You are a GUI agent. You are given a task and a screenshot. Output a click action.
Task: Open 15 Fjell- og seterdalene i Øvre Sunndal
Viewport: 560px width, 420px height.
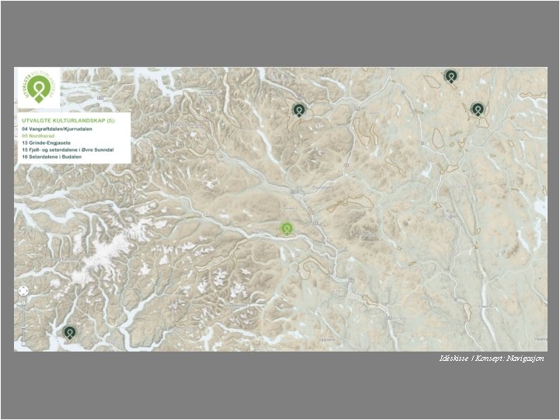point(68,149)
